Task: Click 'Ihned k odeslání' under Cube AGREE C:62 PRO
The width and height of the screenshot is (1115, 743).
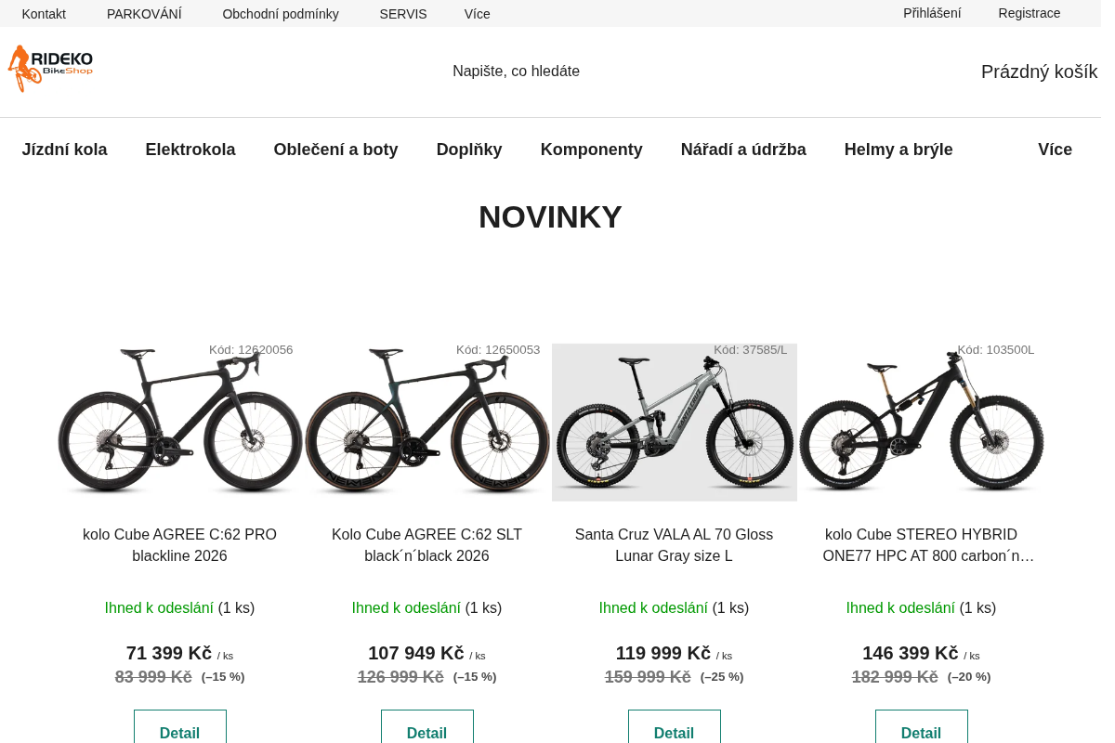Action: 159,608
